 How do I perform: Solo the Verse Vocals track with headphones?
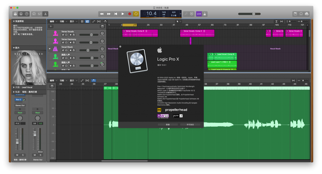(x=66, y=35)
